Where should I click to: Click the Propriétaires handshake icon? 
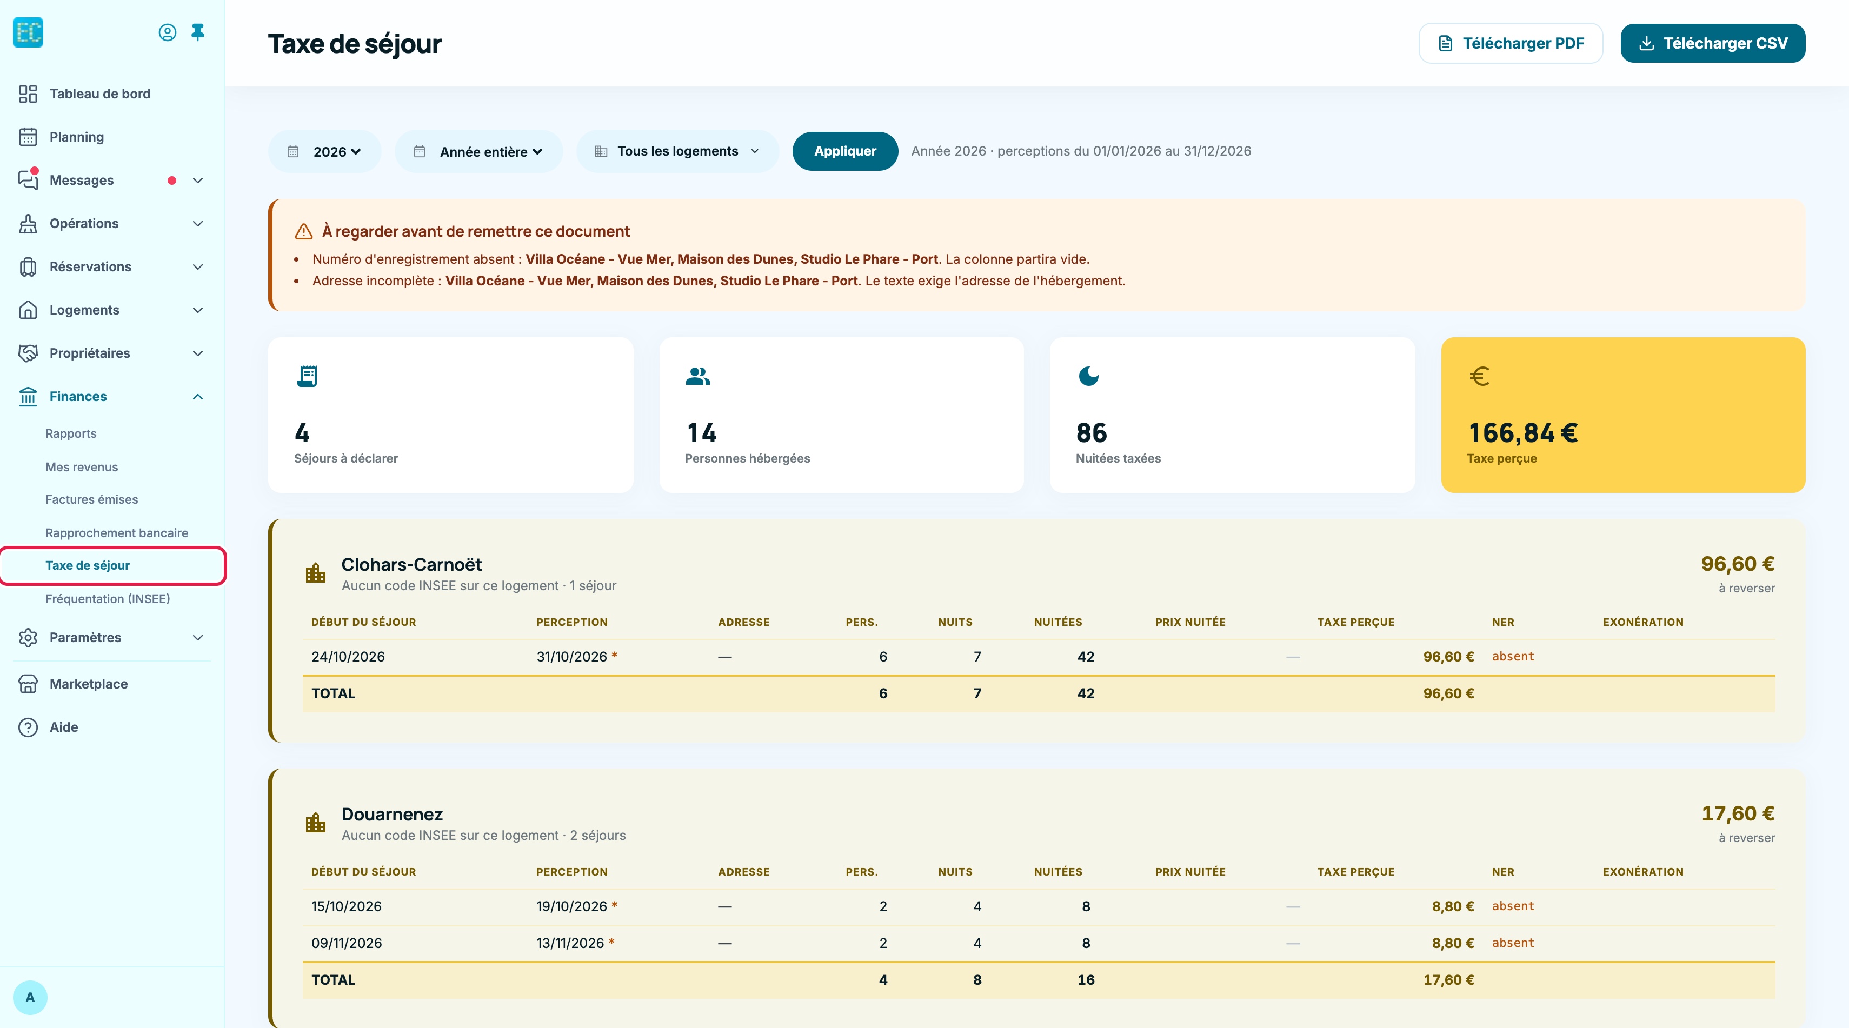click(28, 353)
